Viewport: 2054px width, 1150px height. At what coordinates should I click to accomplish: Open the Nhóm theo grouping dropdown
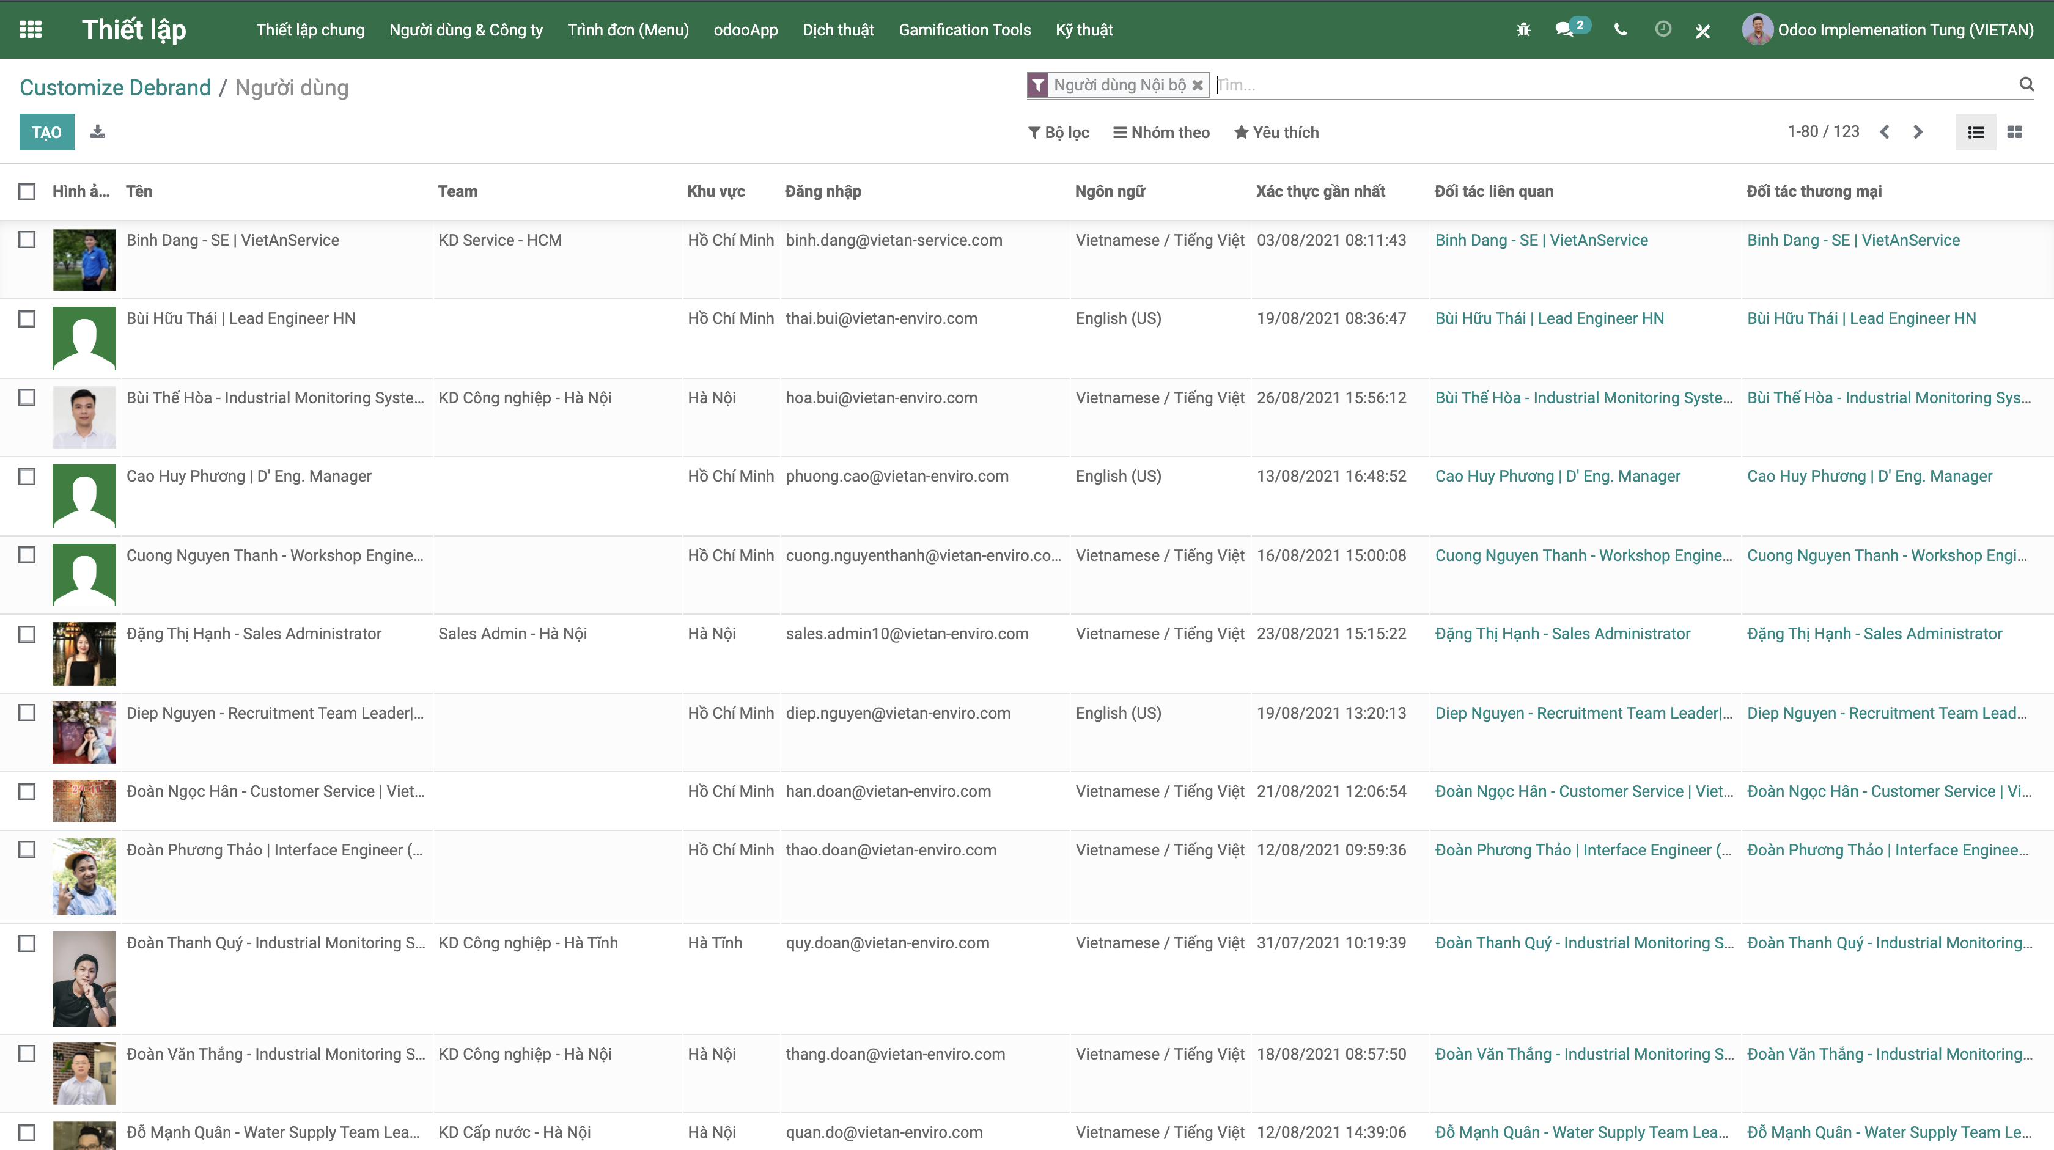(1161, 133)
